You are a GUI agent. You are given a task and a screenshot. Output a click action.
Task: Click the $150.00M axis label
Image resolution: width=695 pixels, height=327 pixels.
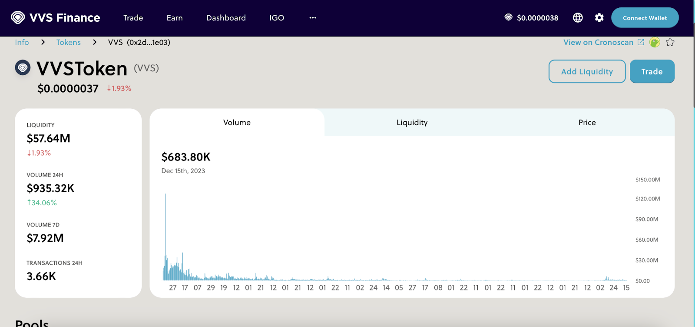[648, 180]
